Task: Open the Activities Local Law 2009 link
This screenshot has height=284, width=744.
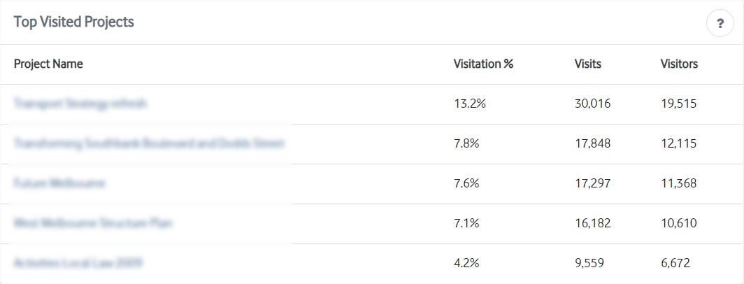Action: [78, 263]
